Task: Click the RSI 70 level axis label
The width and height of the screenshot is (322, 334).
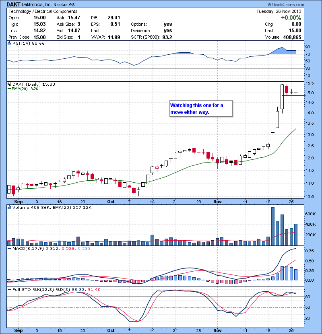Action: (308, 54)
